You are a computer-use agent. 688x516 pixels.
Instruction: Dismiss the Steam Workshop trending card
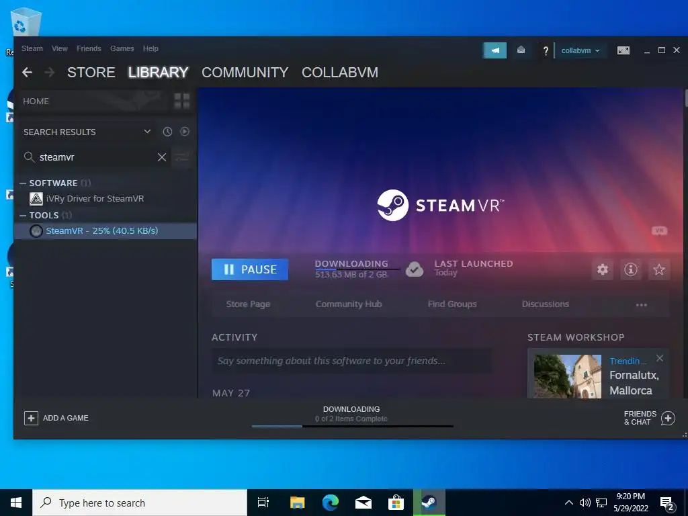[x=660, y=359]
